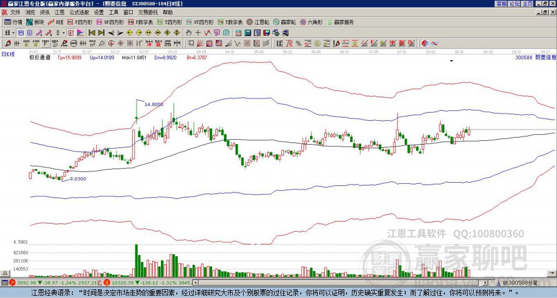Screen dimensions: 557x298
Task: Open the P数字表 number table
Action: (141, 22)
